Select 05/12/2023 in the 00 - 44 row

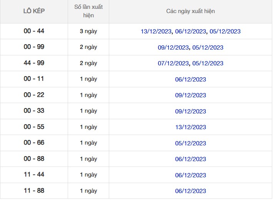tap(225, 32)
